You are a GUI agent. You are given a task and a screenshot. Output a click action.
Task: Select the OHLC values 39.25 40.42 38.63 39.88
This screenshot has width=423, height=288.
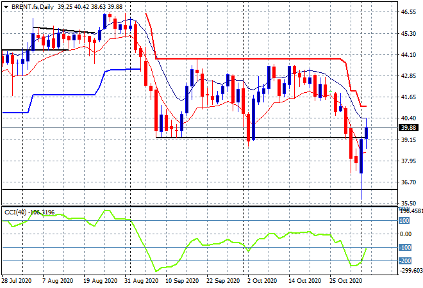pos(90,7)
